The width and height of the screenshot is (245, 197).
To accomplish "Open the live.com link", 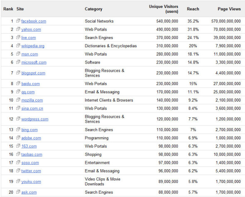I will click(29, 38).
